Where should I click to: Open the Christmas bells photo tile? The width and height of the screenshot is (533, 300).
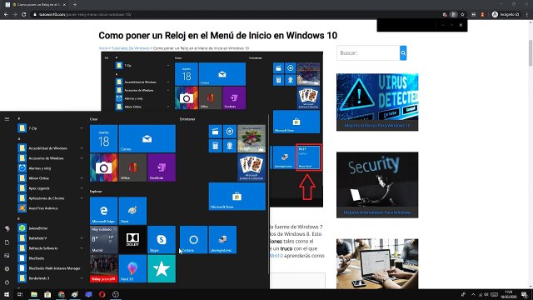252,138
